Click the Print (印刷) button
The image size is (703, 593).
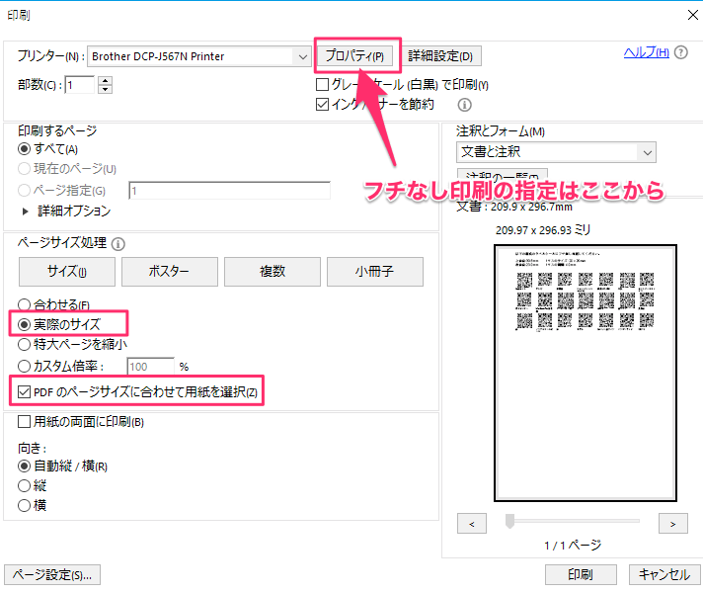[x=581, y=574]
